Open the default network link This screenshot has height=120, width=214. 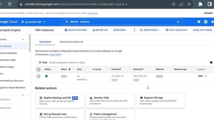point(159,76)
